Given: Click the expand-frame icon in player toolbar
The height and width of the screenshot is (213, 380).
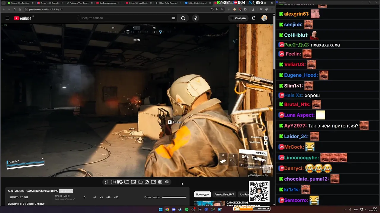Looking at the screenshot, I should 134,182.
